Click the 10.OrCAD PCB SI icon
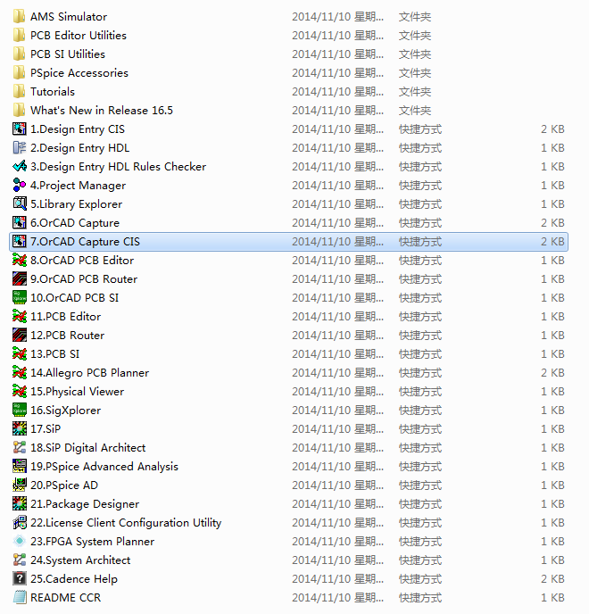 coord(20,297)
